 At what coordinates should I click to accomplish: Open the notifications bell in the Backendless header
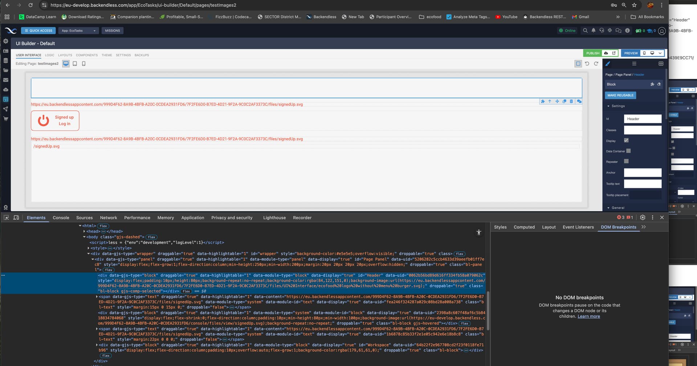(594, 30)
